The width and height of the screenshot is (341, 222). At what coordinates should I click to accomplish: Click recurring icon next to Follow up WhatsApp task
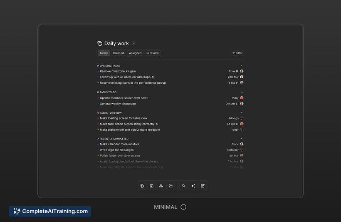tap(153, 77)
